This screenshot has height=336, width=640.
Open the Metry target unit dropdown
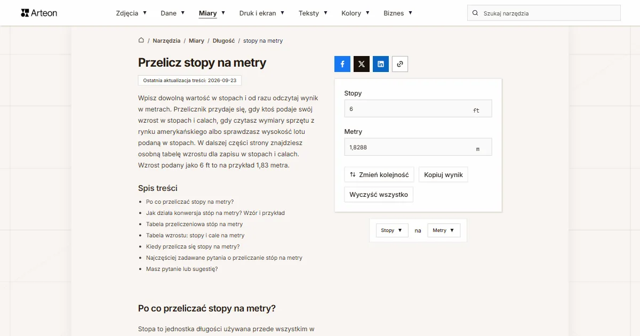pyautogui.click(x=444, y=230)
